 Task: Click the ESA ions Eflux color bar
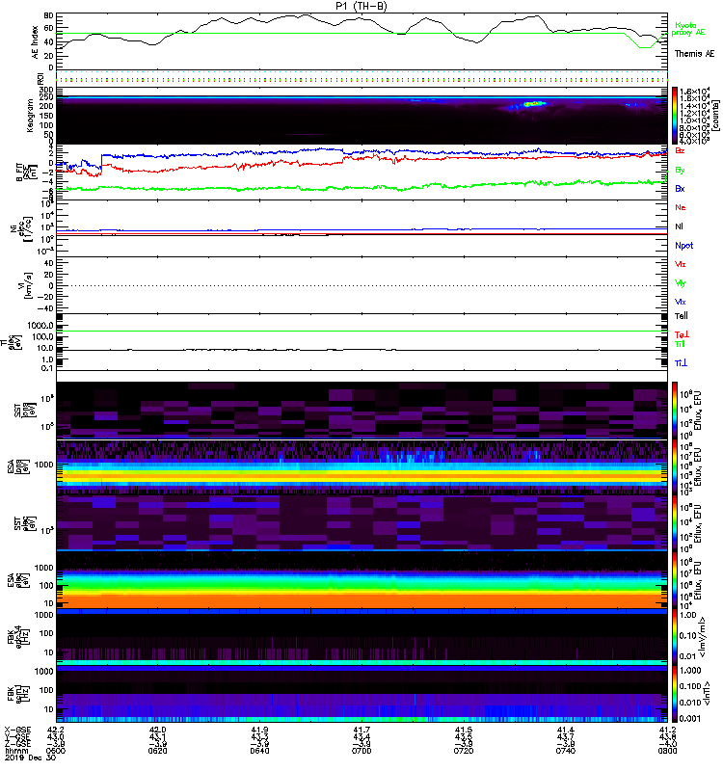click(x=675, y=466)
